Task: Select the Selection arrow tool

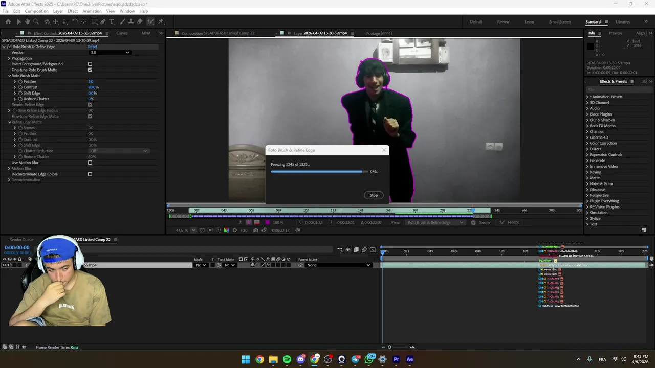Action: tap(19, 21)
